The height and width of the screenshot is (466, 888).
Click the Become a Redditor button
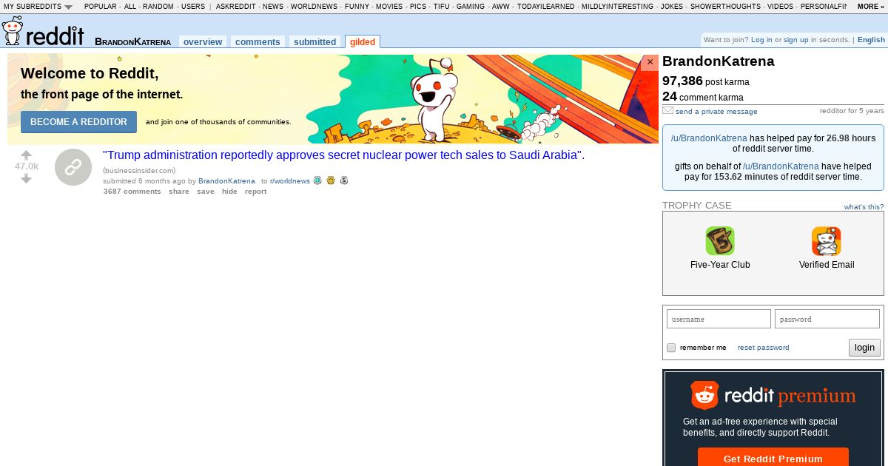[78, 122]
